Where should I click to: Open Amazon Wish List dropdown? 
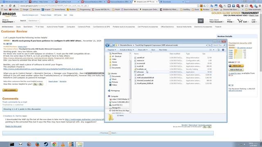[x=254, y=21]
